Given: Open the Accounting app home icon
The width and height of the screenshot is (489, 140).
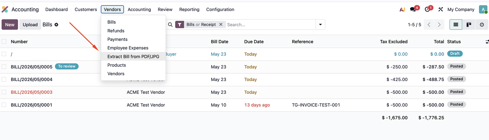Looking at the screenshot, I should 5,9.
